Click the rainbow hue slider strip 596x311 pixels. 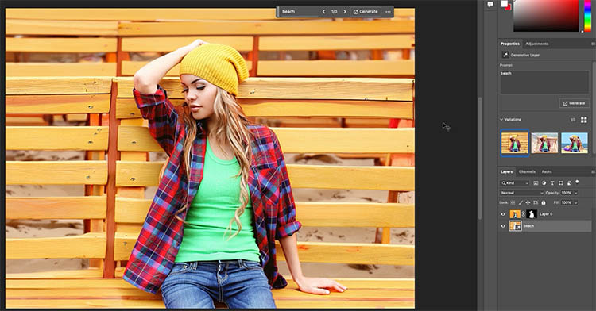(x=587, y=16)
